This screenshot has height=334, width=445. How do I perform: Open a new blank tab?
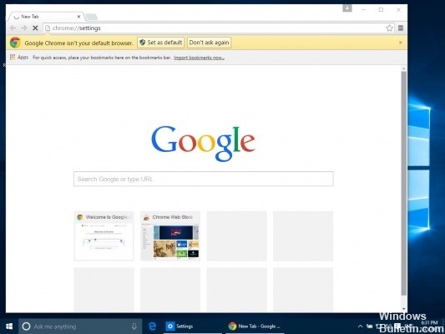click(91, 17)
